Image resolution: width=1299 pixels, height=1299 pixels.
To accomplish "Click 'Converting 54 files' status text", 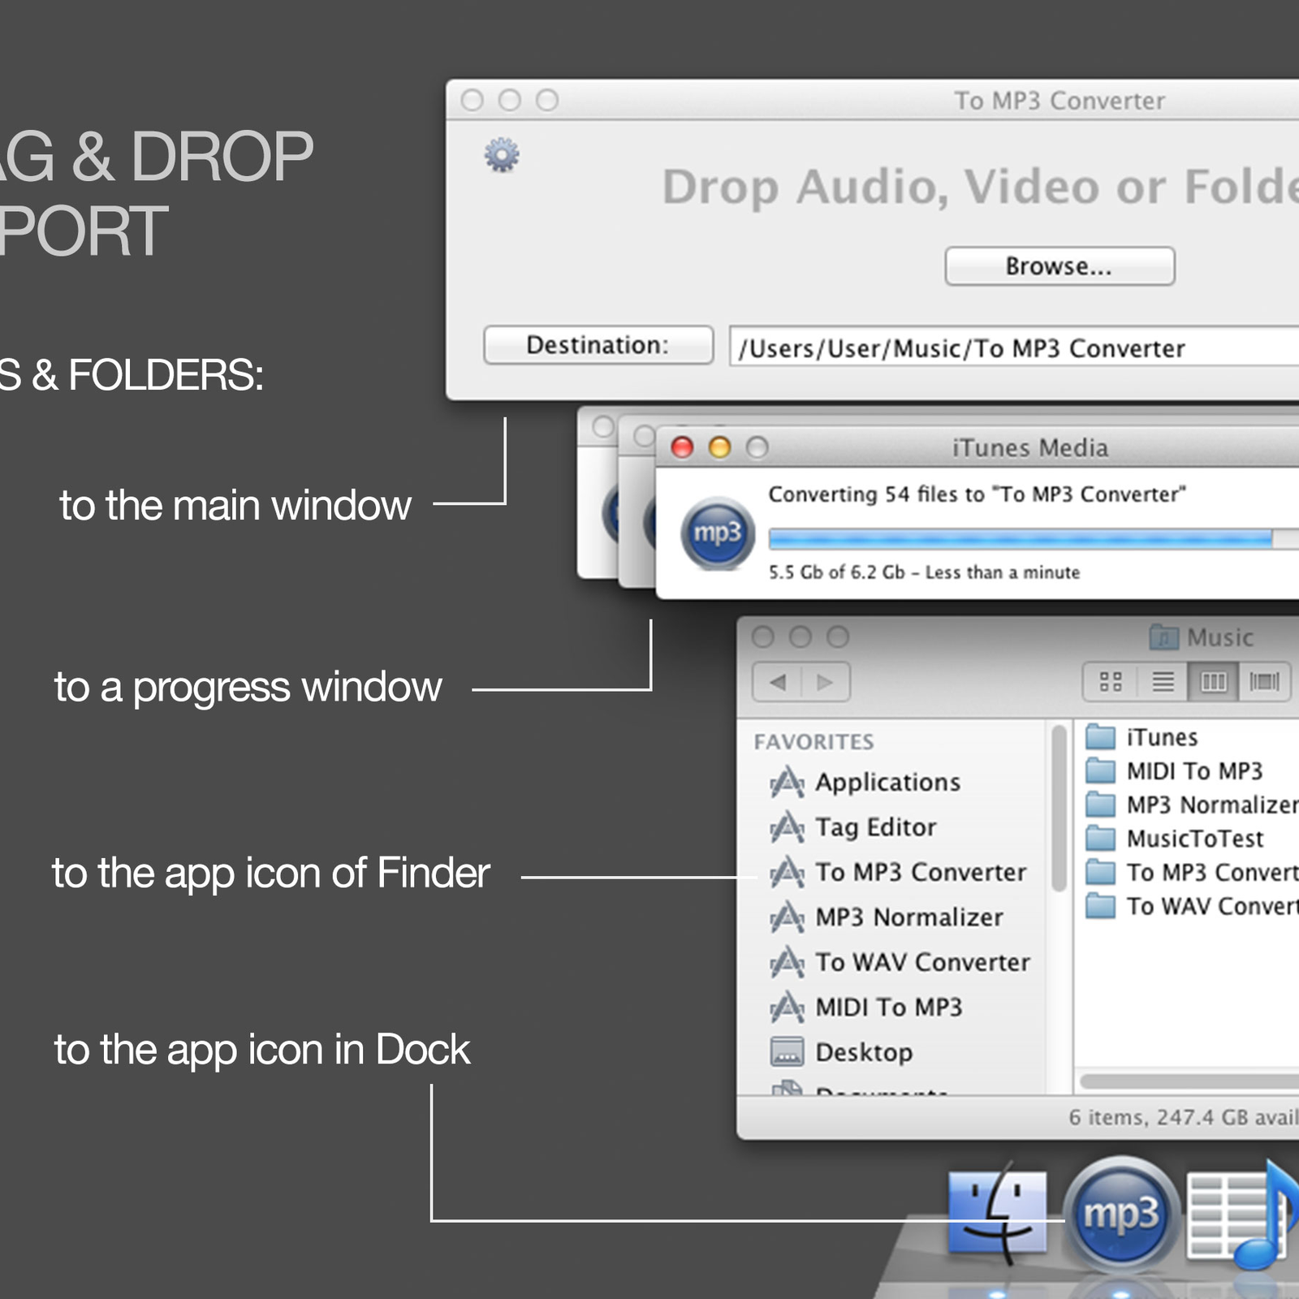I will 977,494.
